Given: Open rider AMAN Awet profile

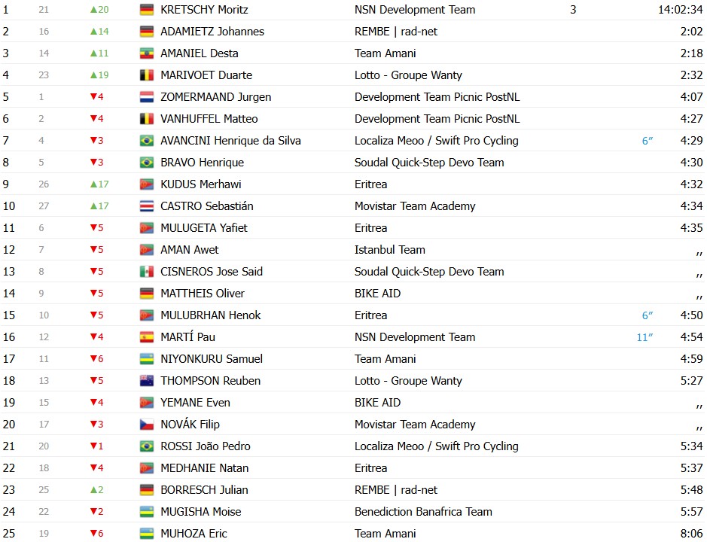Looking at the screenshot, I should (190, 250).
